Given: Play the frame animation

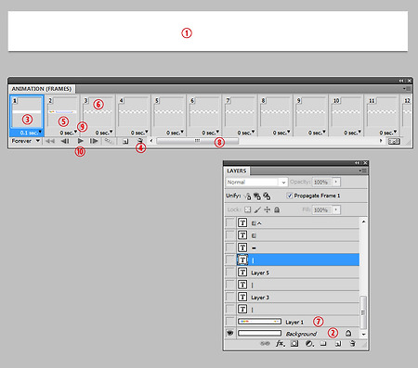Looking at the screenshot, I should pos(81,141).
